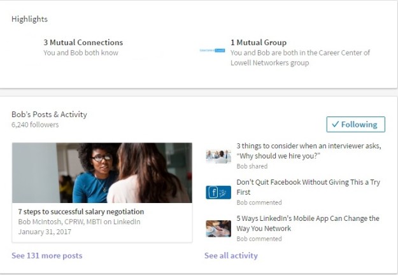The width and height of the screenshot is (398, 275).
Task: Open the salary negotiation article image
Action: coord(102,173)
